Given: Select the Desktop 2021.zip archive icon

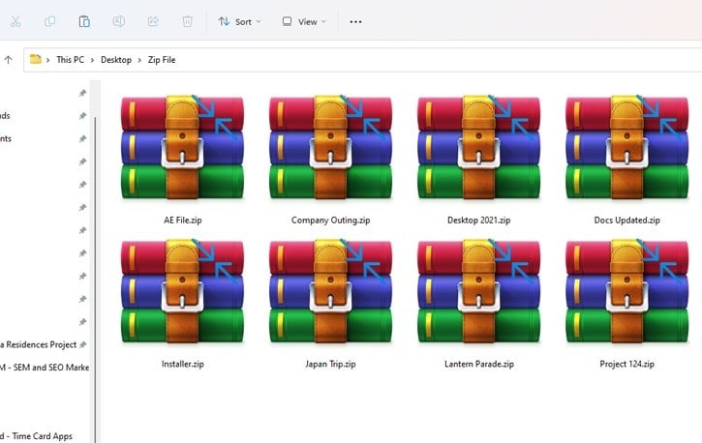Looking at the screenshot, I should [x=478, y=147].
